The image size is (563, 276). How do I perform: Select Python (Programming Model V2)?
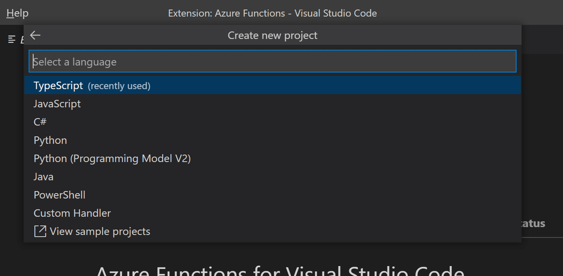(x=112, y=158)
